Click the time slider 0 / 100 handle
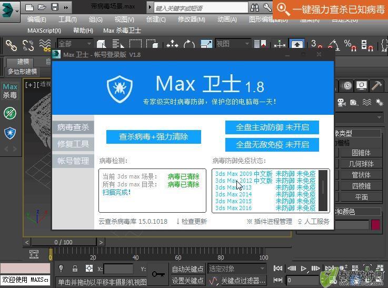388x288 pixels. coord(63,242)
